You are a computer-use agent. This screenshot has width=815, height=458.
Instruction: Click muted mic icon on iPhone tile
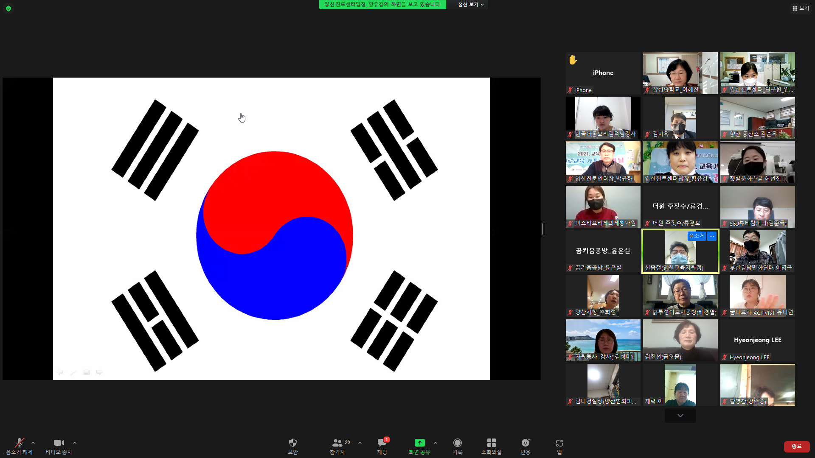pyautogui.click(x=570, y=90)
